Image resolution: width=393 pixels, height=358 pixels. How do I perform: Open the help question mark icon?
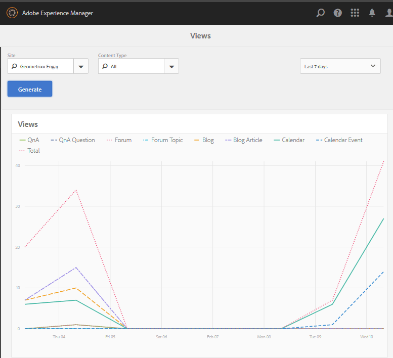[x=337, y=13]
